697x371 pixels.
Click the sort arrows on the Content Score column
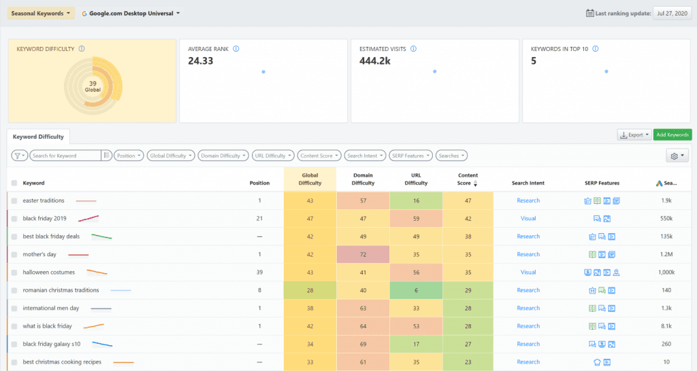tap(475, 183)
